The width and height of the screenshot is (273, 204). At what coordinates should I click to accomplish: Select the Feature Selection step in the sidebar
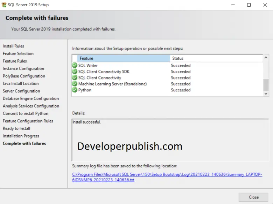18,54
